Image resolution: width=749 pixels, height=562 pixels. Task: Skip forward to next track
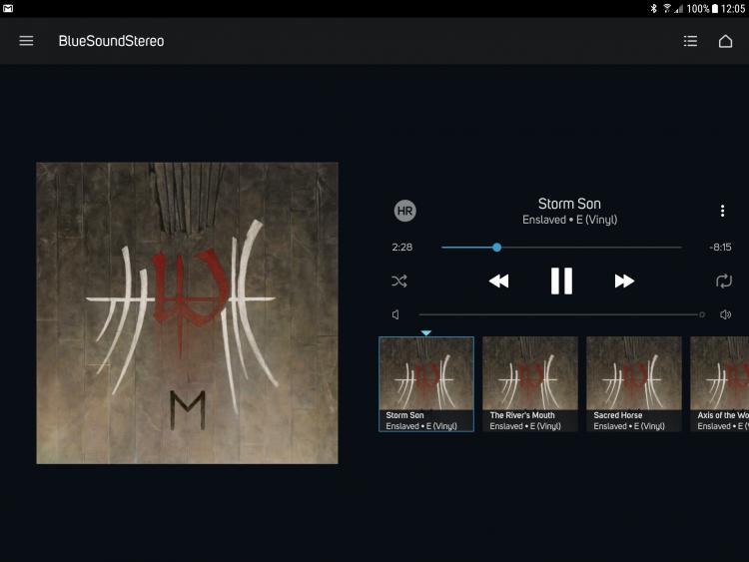click(x=624, y=281)
